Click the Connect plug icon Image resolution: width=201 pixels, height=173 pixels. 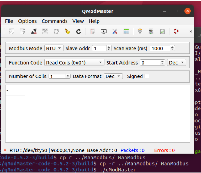point(34,31)
